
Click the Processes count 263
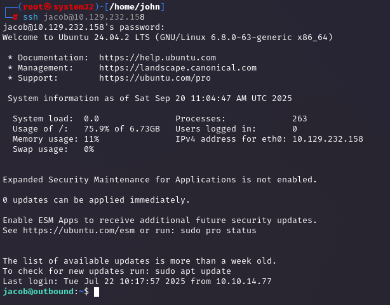point(300,119)
